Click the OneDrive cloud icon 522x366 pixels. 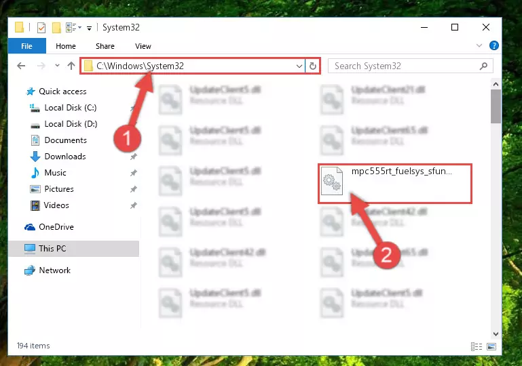tap(30, 227)
